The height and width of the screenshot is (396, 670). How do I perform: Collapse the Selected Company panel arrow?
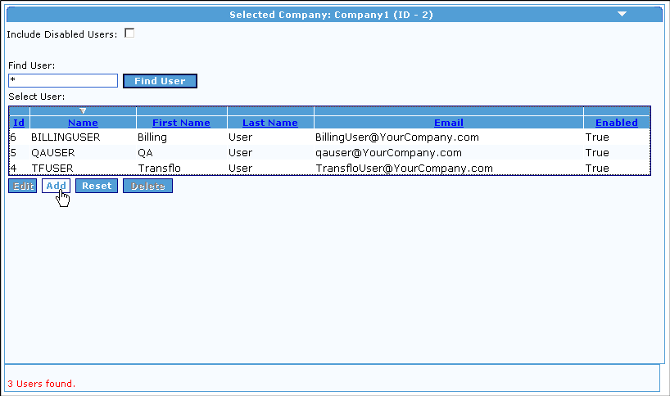tap(622, 14)
